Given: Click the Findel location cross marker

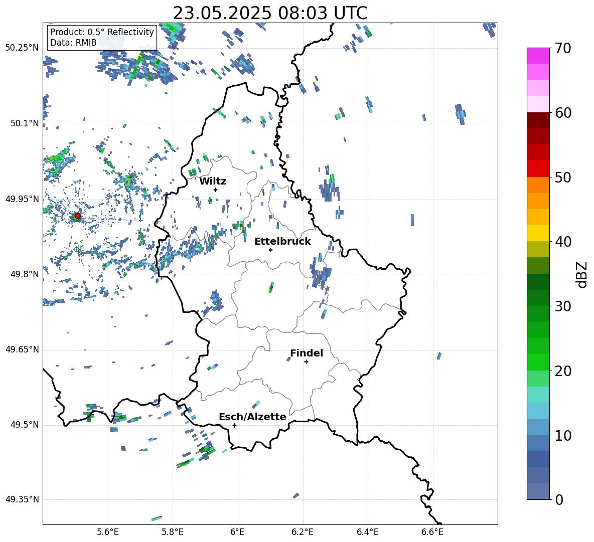Looking at the screenshot, I should (x=306, y=362).
